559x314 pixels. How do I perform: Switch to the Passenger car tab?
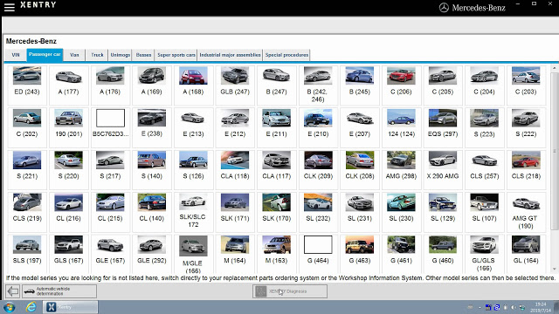coord(45,55)
